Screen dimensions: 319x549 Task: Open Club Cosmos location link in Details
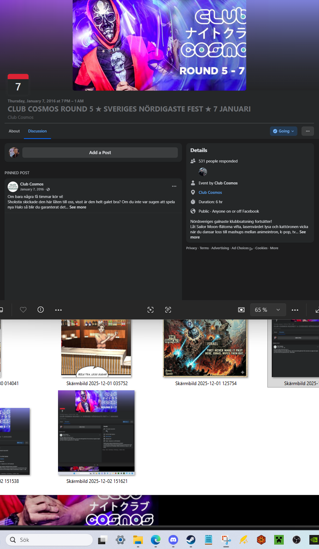pyautogui.click(x=210, y=193)
